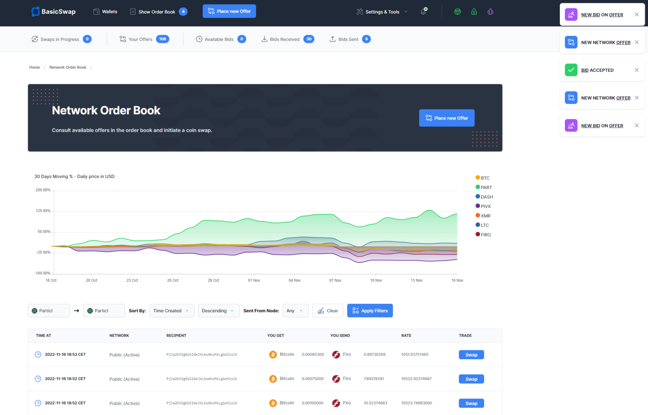The height and width of the screenshot is (415, 648).
Task: Click the Your Offers 106 count badge
Action: tap(162, 39)
